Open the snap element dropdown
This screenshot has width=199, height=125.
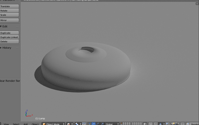pos(162,124)
